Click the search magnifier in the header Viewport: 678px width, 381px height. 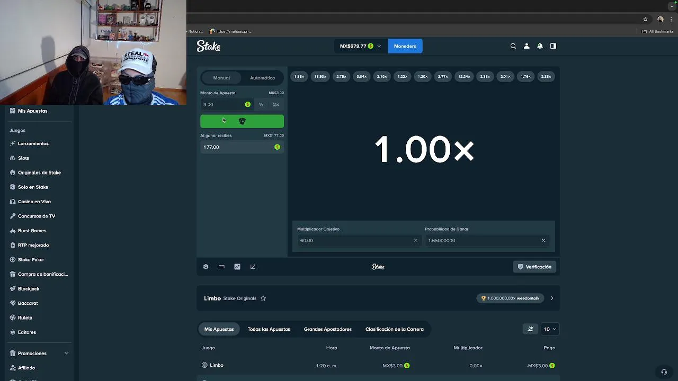point(513,46)
